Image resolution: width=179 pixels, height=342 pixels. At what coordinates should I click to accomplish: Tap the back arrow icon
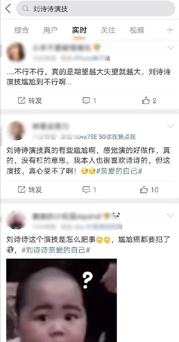coord(8,9)
